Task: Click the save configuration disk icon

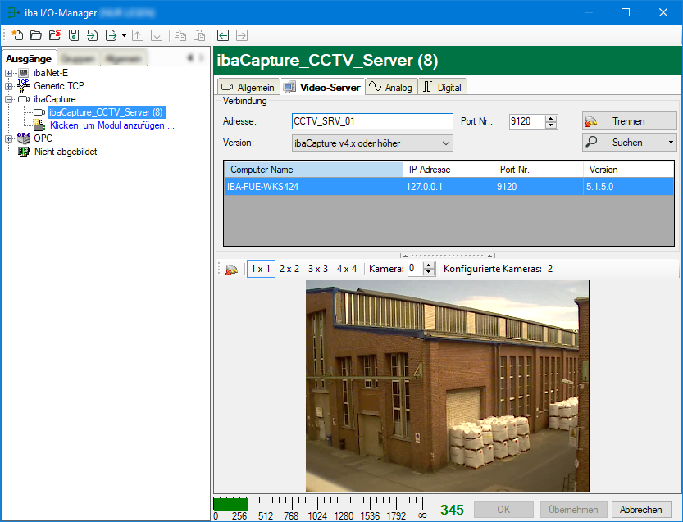Action: click(73, 35)
